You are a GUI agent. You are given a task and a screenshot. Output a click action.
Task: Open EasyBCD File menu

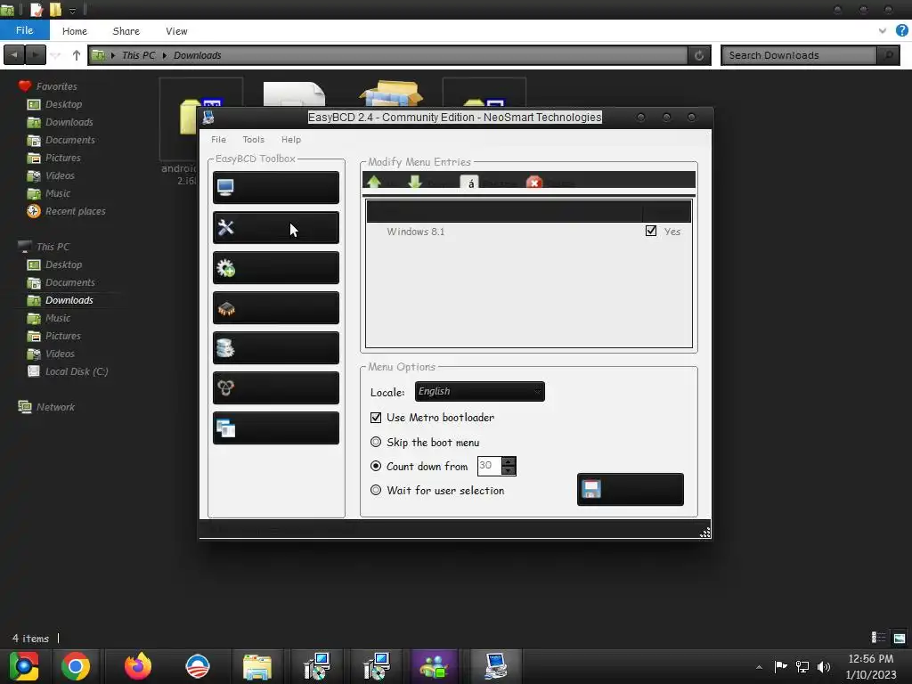(219, 140)
